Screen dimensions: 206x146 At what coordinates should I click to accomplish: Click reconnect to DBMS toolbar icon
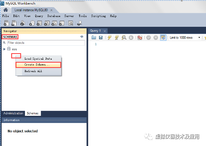[x=79, y=23]
